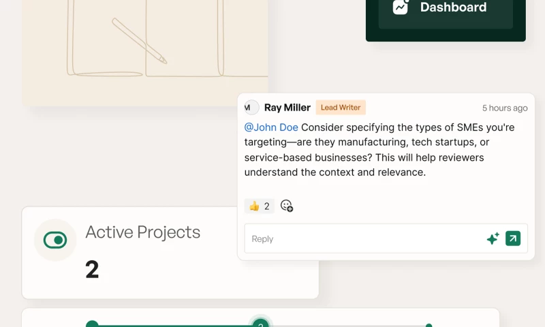Click the progress step marker labeled 2

(261, 323)
